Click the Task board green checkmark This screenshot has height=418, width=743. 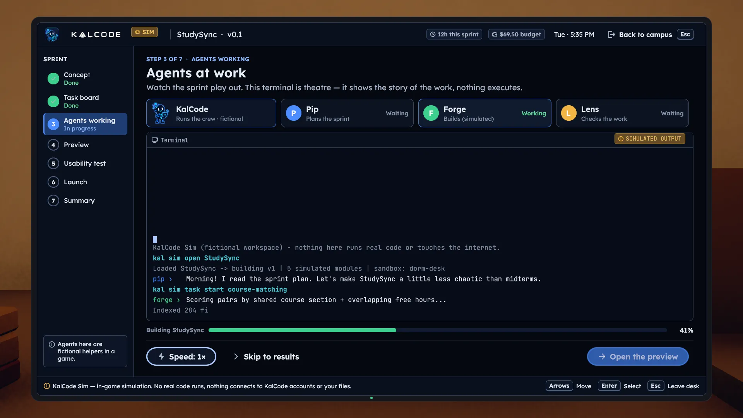53,101
